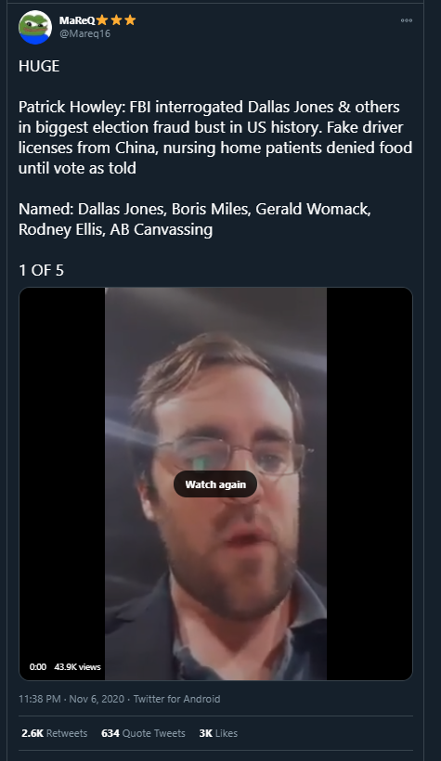View the 3K Likes list
441x761 pixels.
tap(218, 733)
